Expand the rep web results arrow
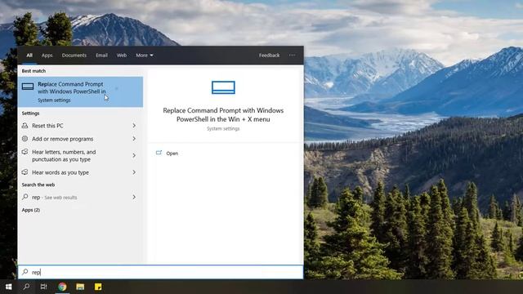The width and height of the screenshot is (523, 294). click(134, 197)
